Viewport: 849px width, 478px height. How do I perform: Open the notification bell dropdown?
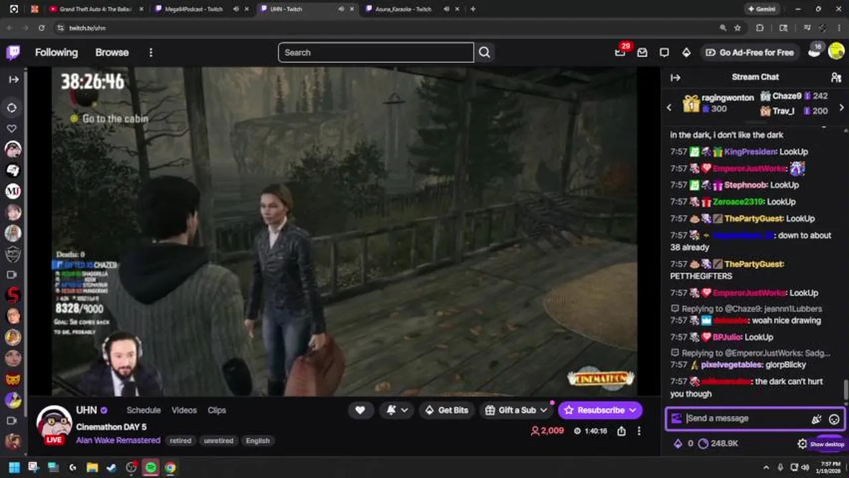[397, 410]
